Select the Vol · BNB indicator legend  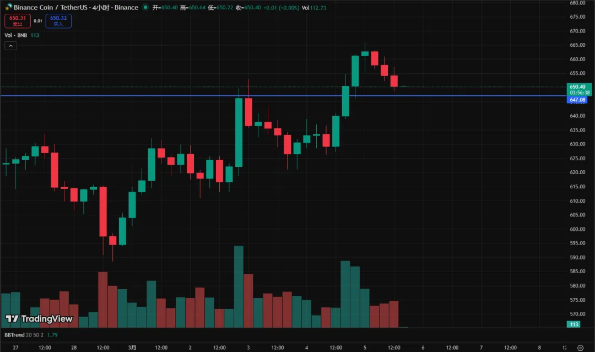(x=15, y=35)
